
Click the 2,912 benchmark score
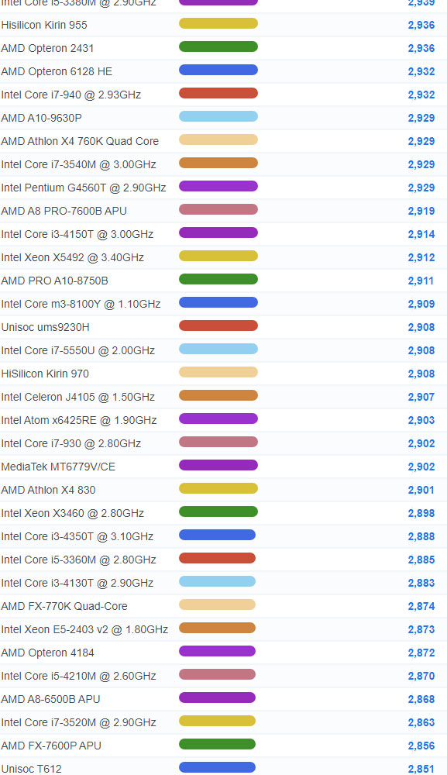point(421,257)
